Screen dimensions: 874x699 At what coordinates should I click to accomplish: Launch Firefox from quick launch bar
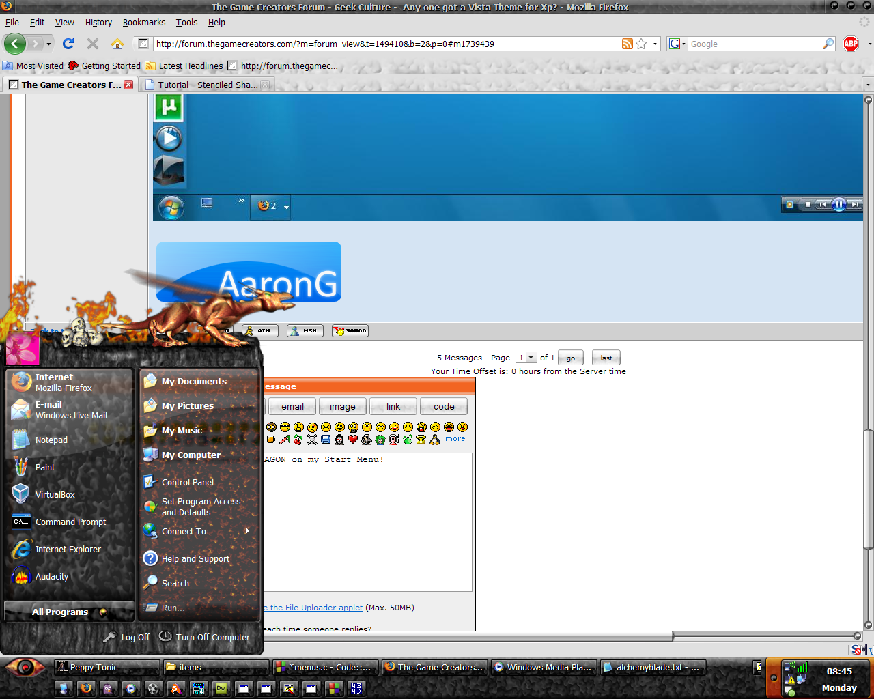(86, 688)
